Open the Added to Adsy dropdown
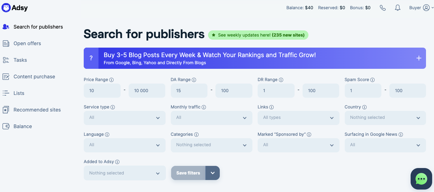Screen dimensions: 434x192 point(125,173)
